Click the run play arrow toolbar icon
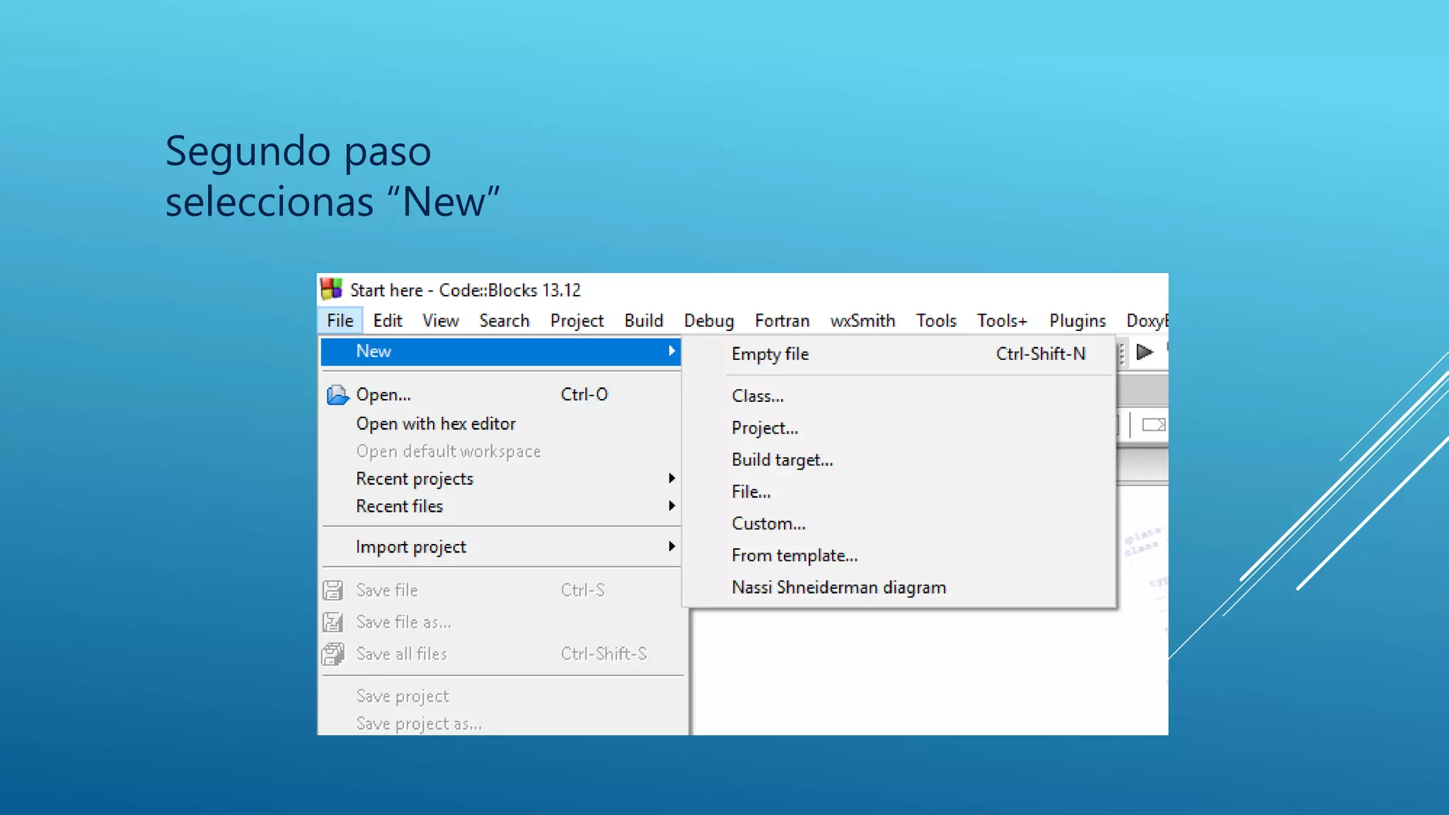This screenshot has height=815, width=1449. pyautogui.click(x=1145, y=352)
